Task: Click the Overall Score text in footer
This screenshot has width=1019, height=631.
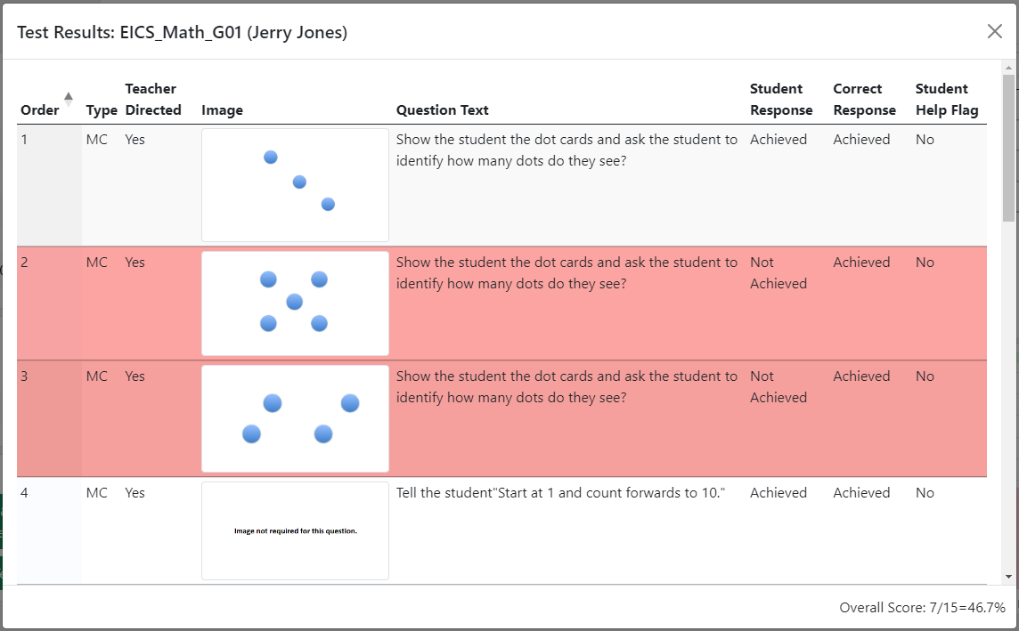Action: (x=922, y=608)
